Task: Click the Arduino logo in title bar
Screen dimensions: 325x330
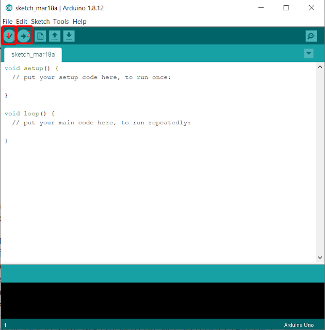Action: click(9, 8)
